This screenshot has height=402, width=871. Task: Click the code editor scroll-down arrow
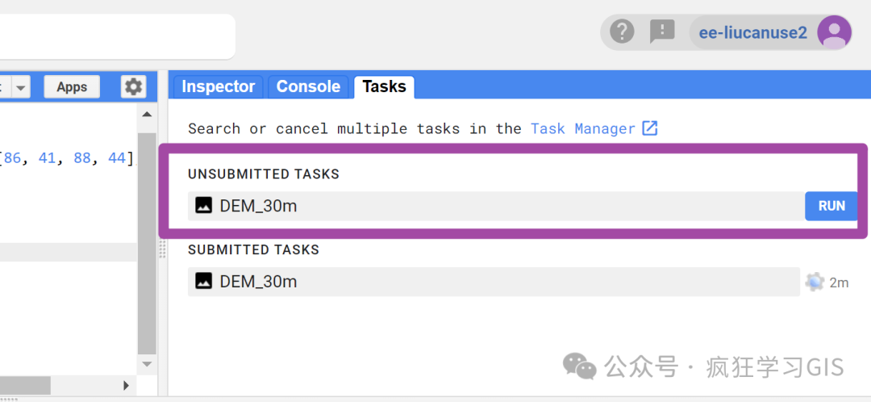click(146, 364)
